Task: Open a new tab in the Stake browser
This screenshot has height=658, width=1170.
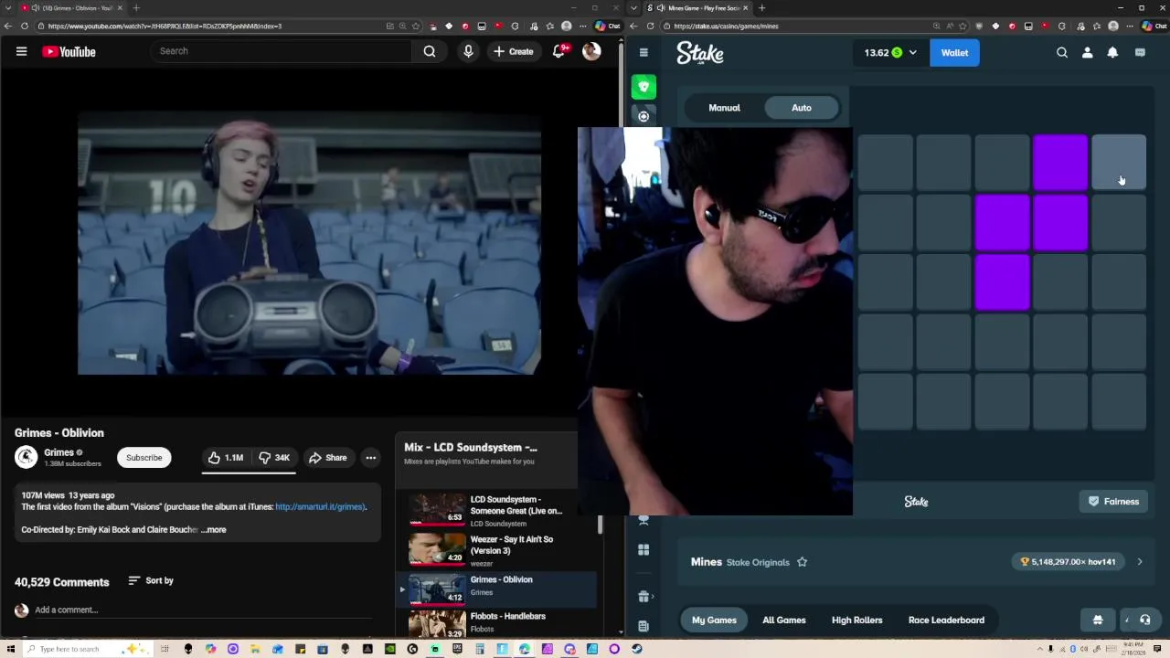Action: [761, 8]
